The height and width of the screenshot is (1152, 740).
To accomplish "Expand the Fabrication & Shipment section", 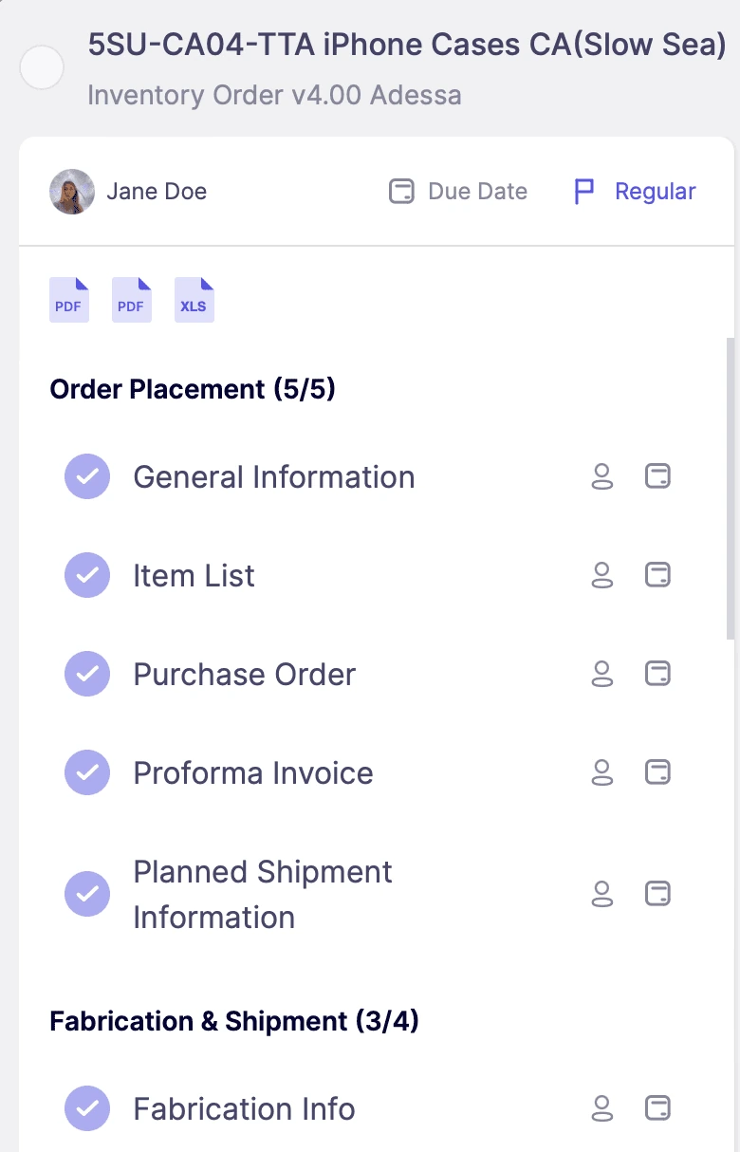I will click(x=233, y=1021).
